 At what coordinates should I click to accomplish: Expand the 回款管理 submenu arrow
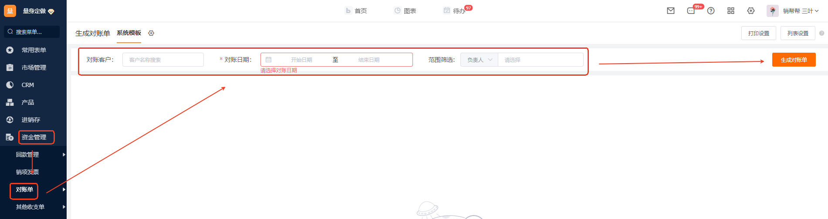(x=64, y=155)
